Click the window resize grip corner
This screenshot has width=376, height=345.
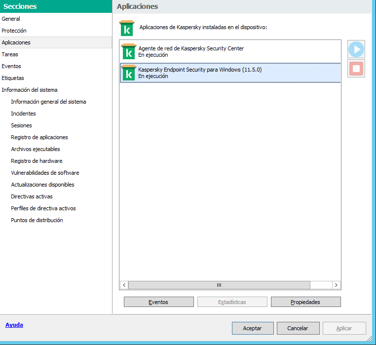[x=369, y=338]
